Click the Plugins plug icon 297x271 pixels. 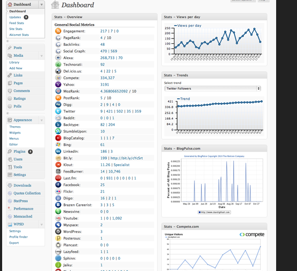pyautogui.click(x=10, y=151)
